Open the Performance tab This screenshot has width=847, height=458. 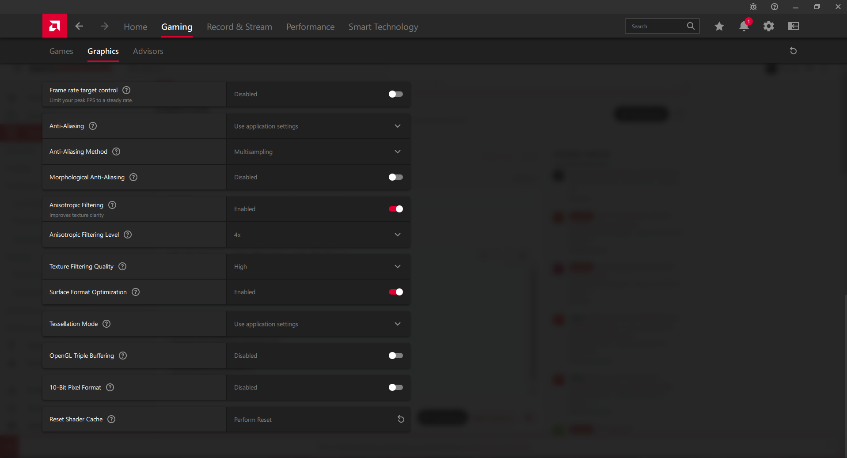point(310,26)
